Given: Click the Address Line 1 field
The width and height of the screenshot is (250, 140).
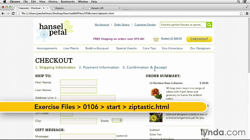Looking at the screenshot, I should [88, 98].
